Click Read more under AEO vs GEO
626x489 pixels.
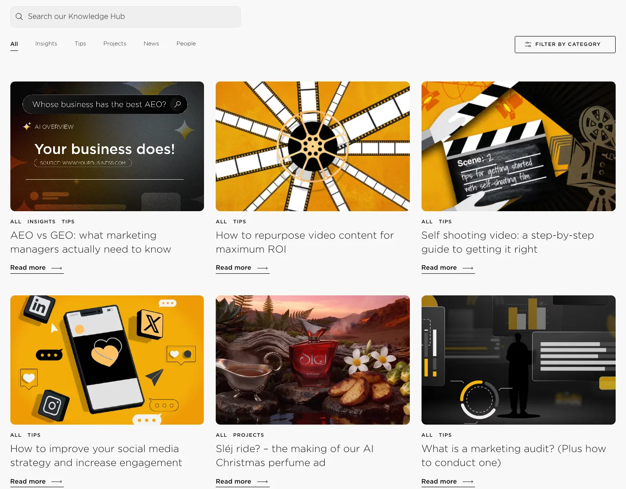(36, 268)
